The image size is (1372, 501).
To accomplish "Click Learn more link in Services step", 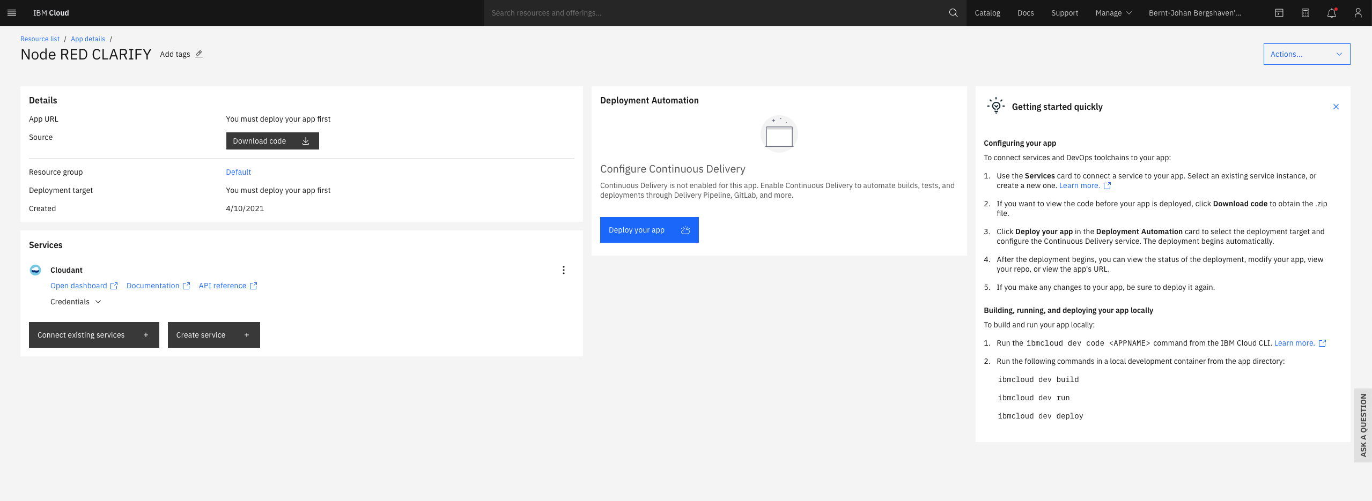I will [1085, 185].
